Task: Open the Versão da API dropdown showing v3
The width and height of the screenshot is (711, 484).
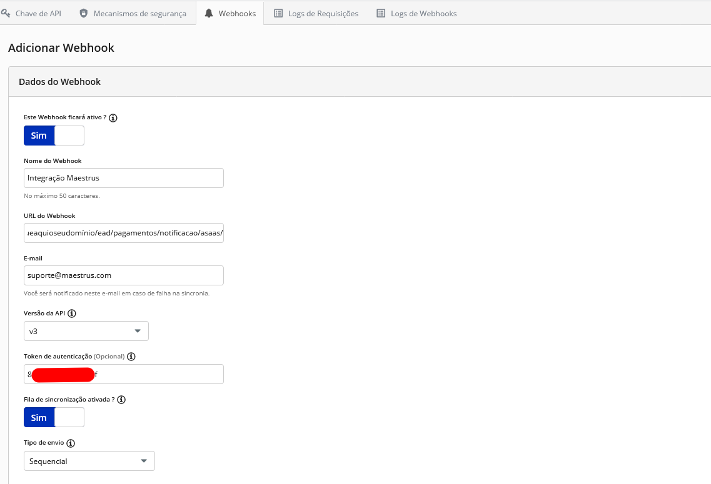Action: click(x=86, y=331)
